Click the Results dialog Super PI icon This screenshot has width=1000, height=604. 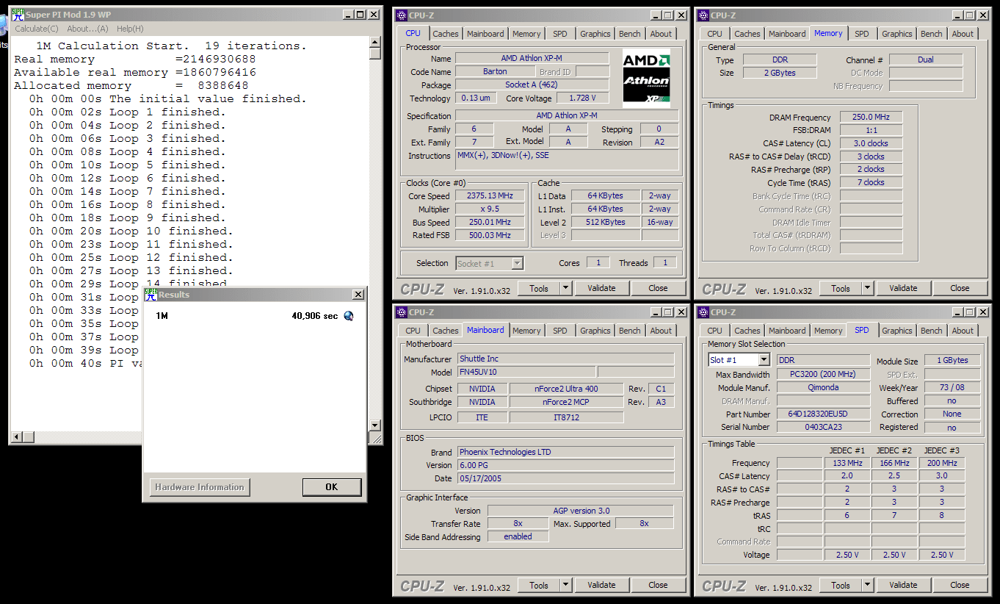click(151, 294)
